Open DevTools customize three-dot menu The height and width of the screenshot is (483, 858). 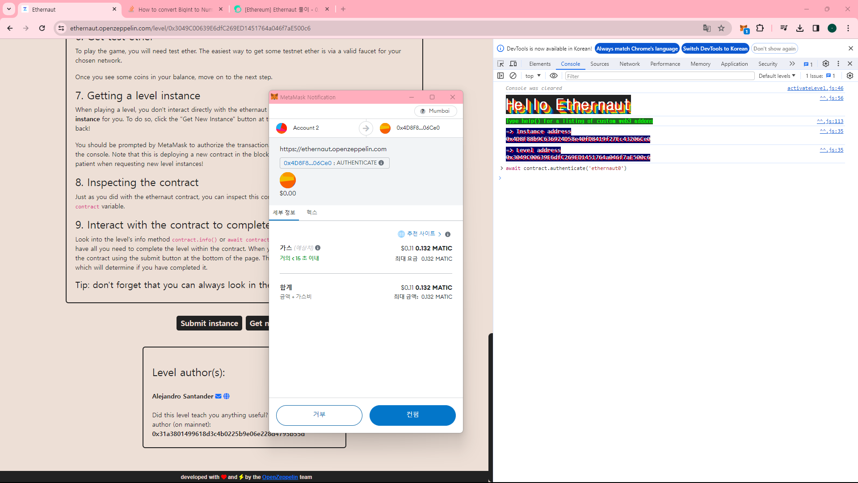click(838, 64)
